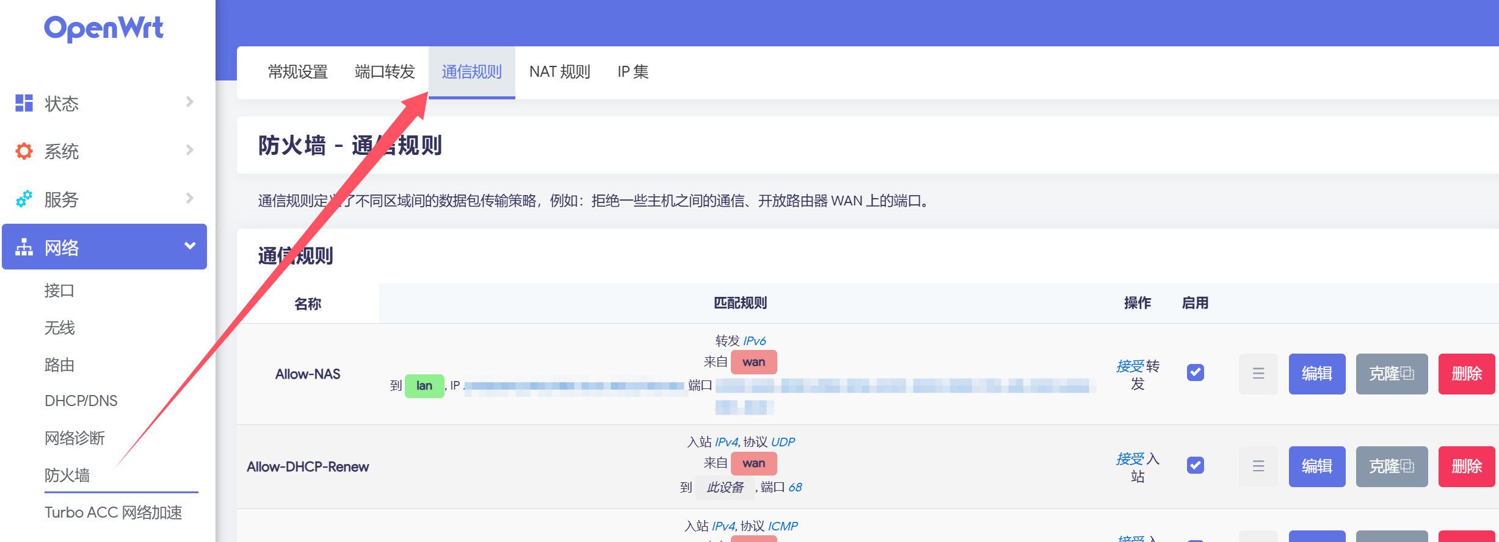Delete the Allow-NAS rule
Image resolution: width=1499 pixels, height=542 pixels.
[x=1466, y=374]
